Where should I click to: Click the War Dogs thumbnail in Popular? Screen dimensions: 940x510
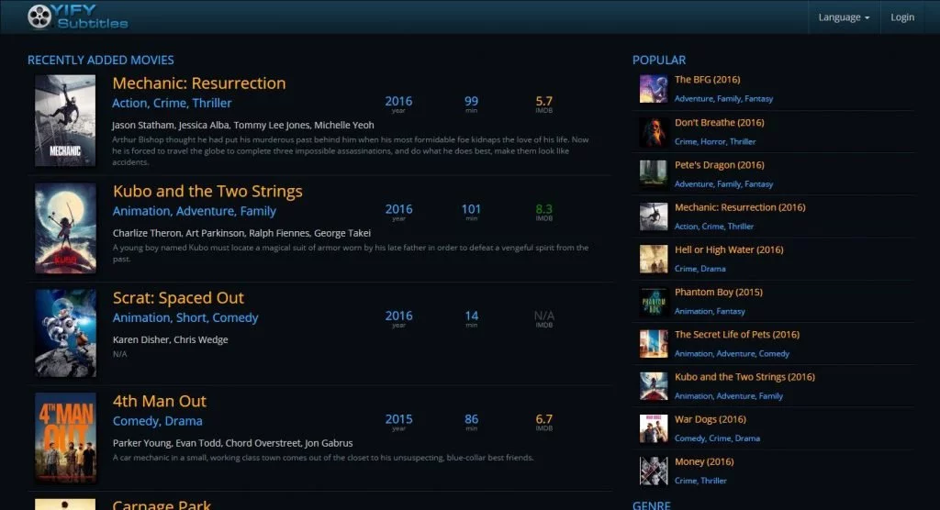pyautogui.click(x=653, y=428)
